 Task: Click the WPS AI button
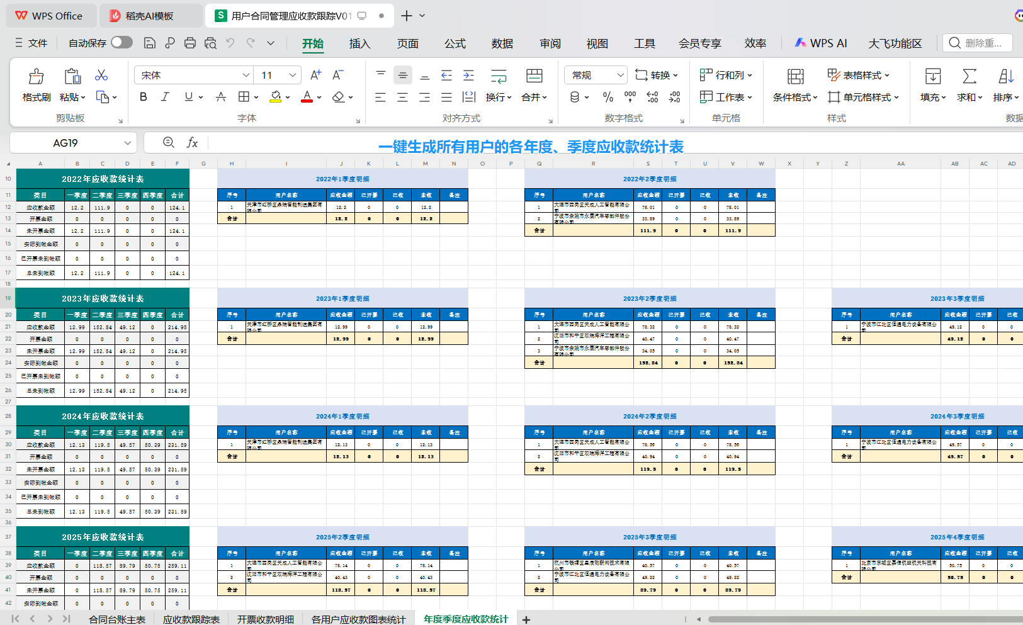pos(821,43)
